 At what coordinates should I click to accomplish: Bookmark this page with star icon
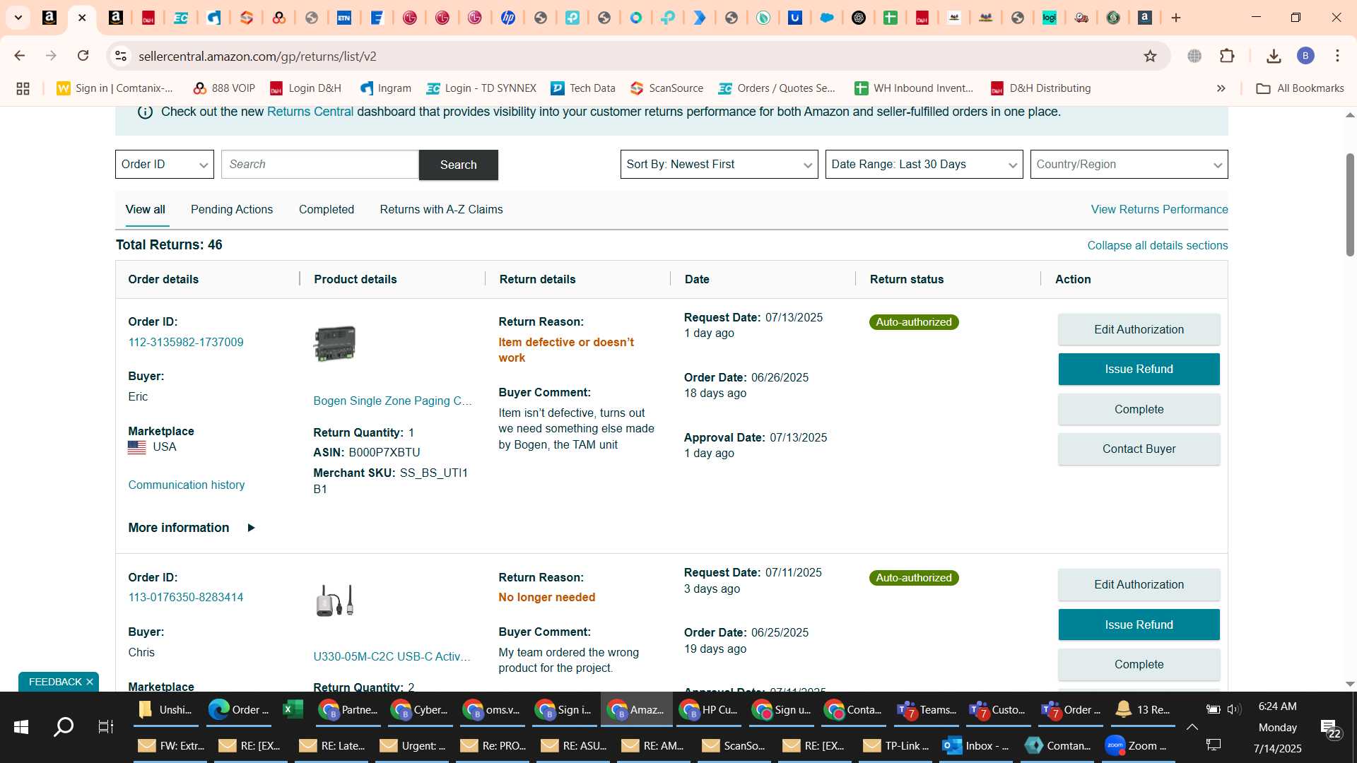pos(1150,56)
